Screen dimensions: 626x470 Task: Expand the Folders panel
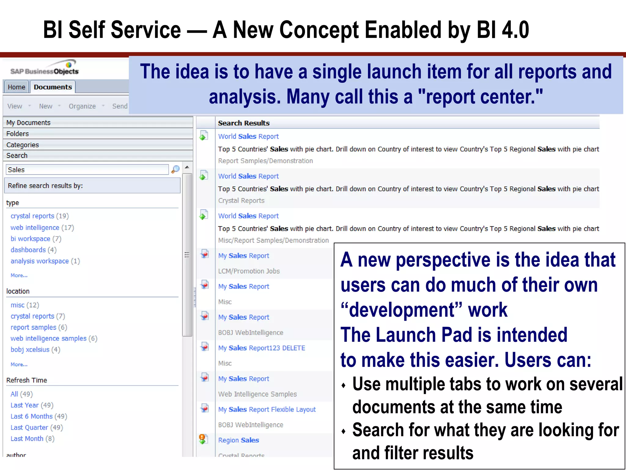click(x=98, y=134)
